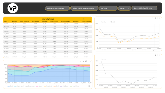Open more options menu of Měsíční přehled table
Image resolution: width=165 pixels, height=93 pixels.
90,19
